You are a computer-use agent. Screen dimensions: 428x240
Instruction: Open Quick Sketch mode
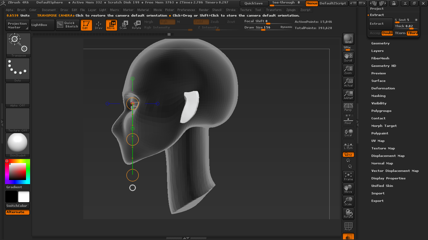click(x=68, y=25)
